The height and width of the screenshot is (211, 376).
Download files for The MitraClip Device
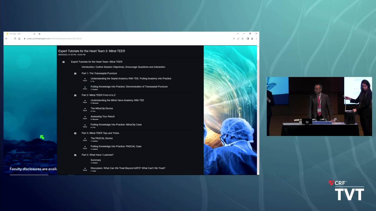(x=85, y=109)
